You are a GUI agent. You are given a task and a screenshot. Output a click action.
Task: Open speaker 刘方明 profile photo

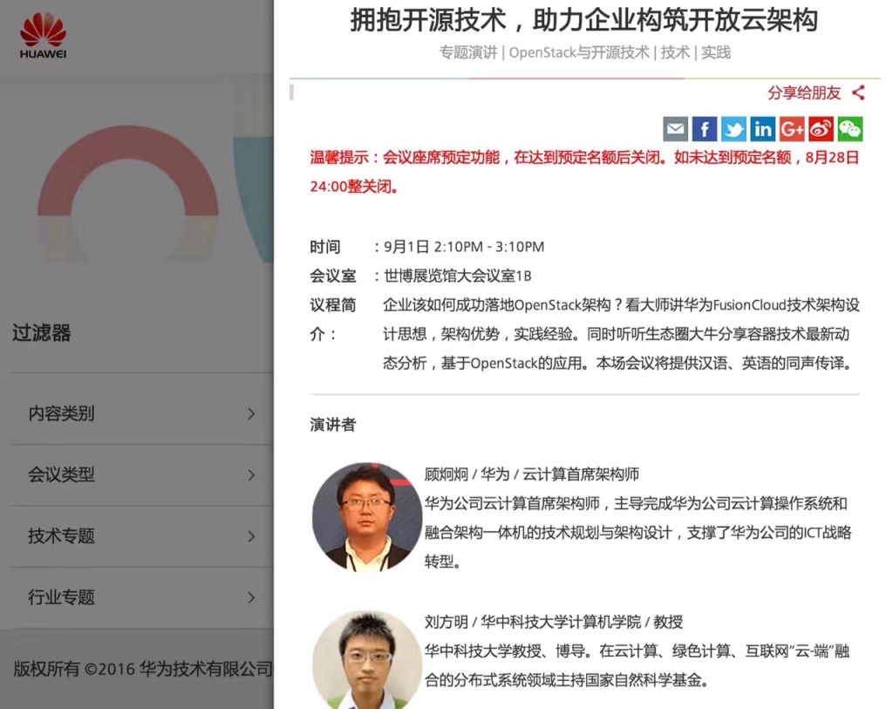coord(367,660)
